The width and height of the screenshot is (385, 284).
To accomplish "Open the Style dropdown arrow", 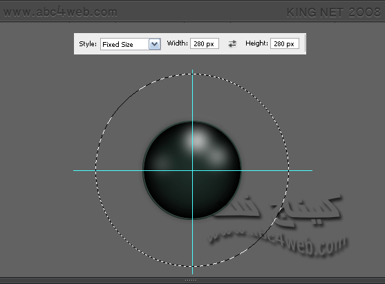I will (154, 44).
